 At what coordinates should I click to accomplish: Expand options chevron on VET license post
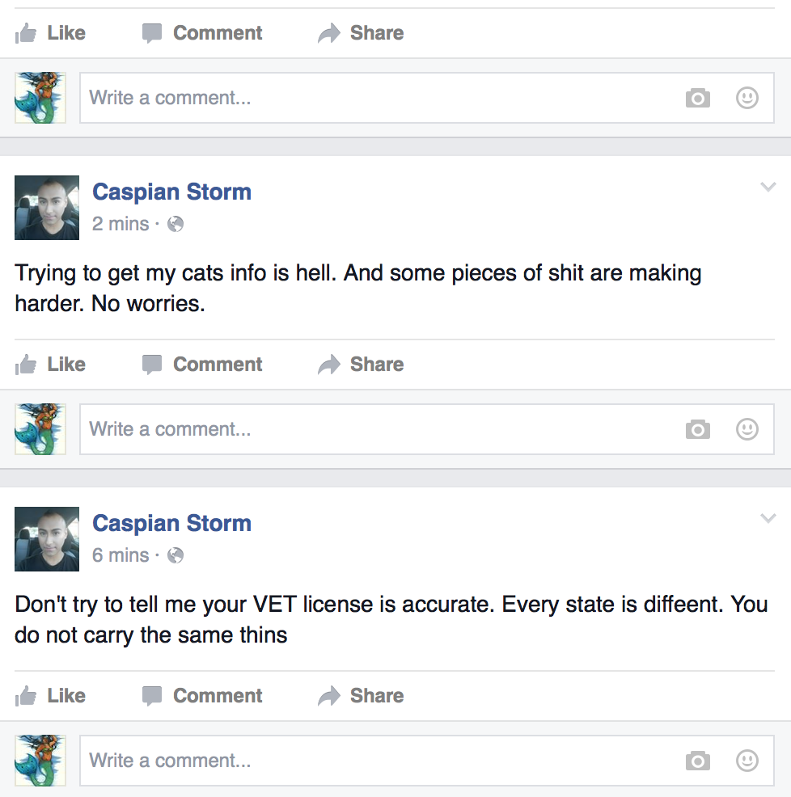pyautogui.click(x=768, y=518)
